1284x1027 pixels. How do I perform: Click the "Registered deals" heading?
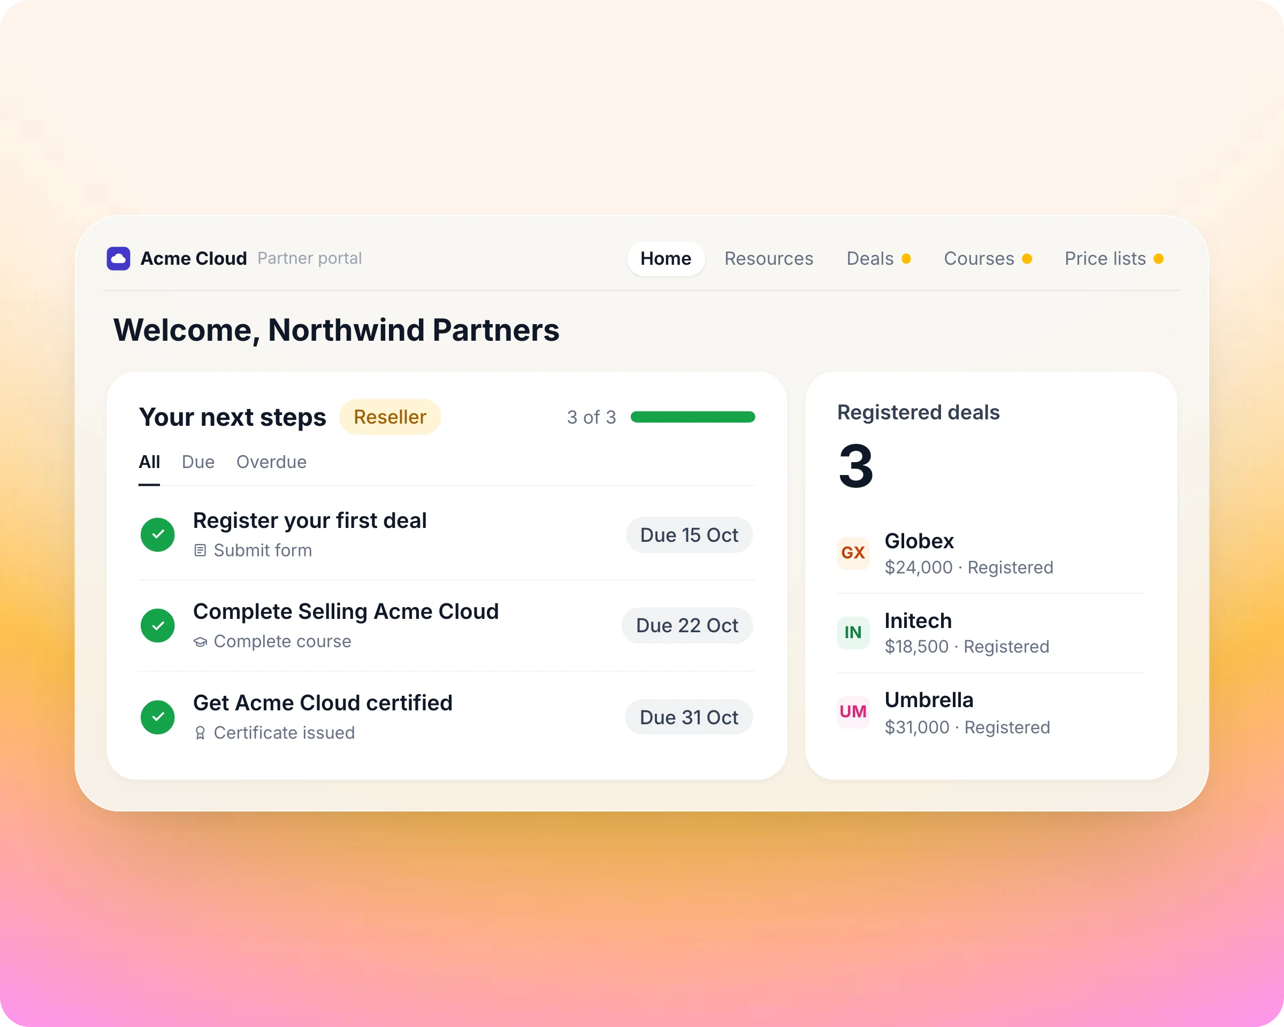919,412
